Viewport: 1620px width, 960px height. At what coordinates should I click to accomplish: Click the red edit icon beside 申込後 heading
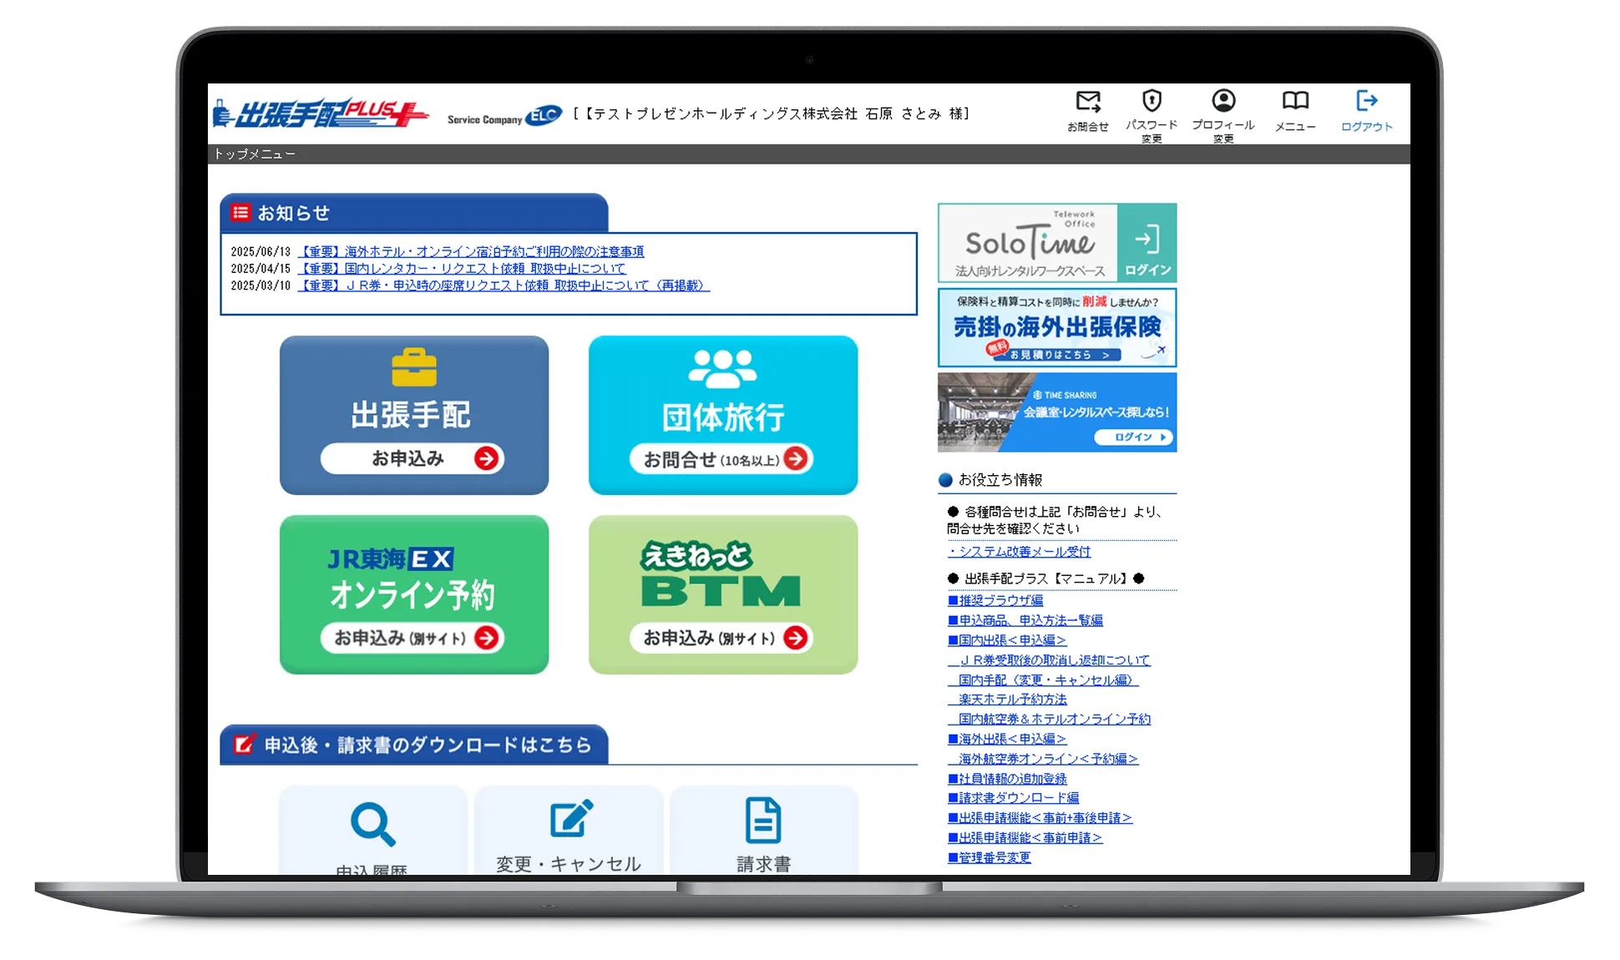point(243,744)
